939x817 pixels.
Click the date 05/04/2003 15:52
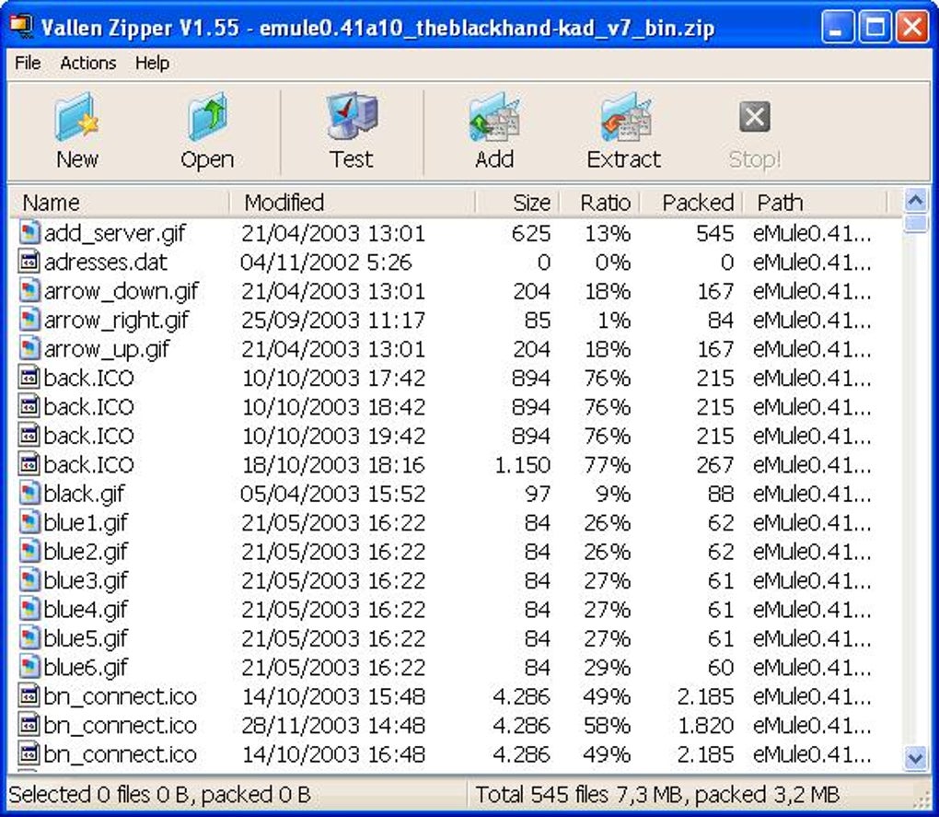[x=333, y=494]
